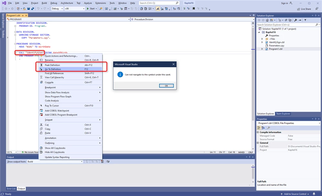The height and width of the screenshot is (196, 322).
Task: Click the wrench Properties icon in Solution Explorer toolbar
Action: tap(296, 20)
